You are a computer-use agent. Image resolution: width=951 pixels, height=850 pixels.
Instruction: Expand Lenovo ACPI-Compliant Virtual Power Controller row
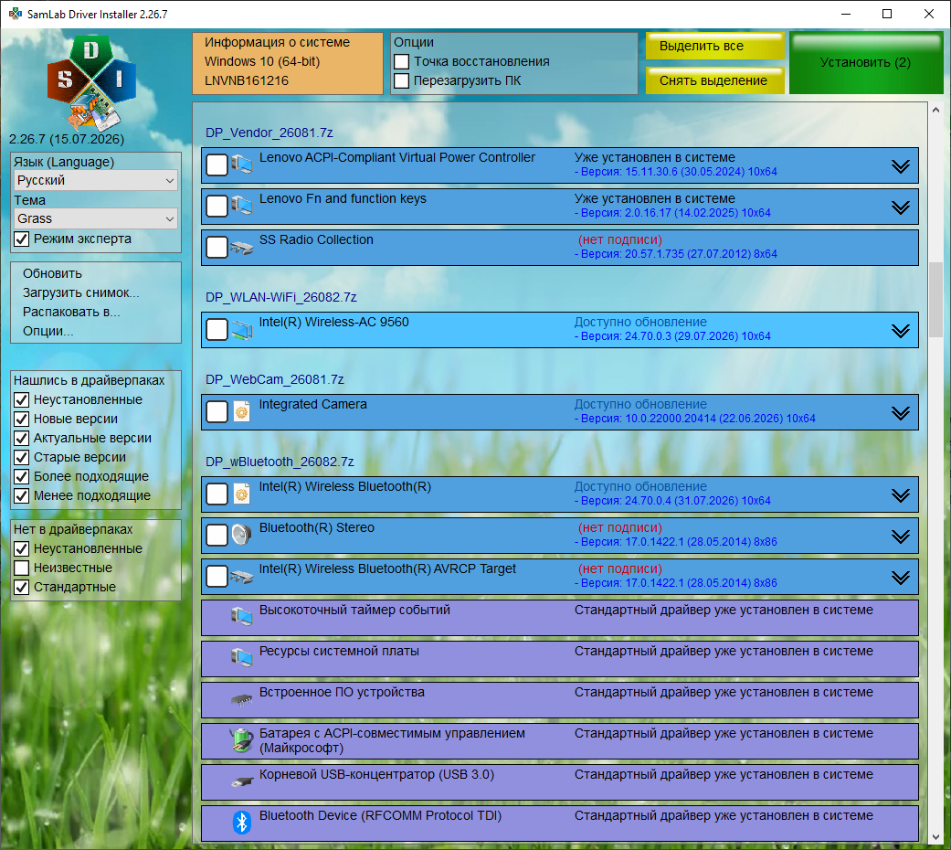pos(901,165)
